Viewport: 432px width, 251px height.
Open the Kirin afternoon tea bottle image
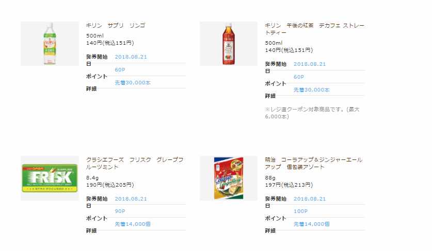click(228, 44)
